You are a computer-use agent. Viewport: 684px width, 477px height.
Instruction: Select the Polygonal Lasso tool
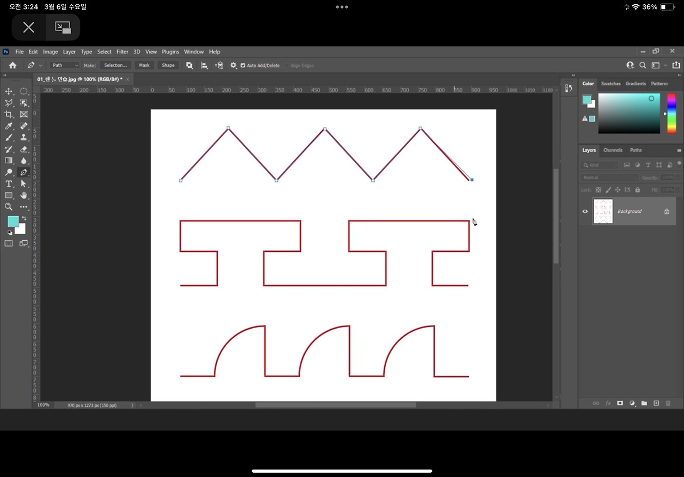[x=9, y=103]
